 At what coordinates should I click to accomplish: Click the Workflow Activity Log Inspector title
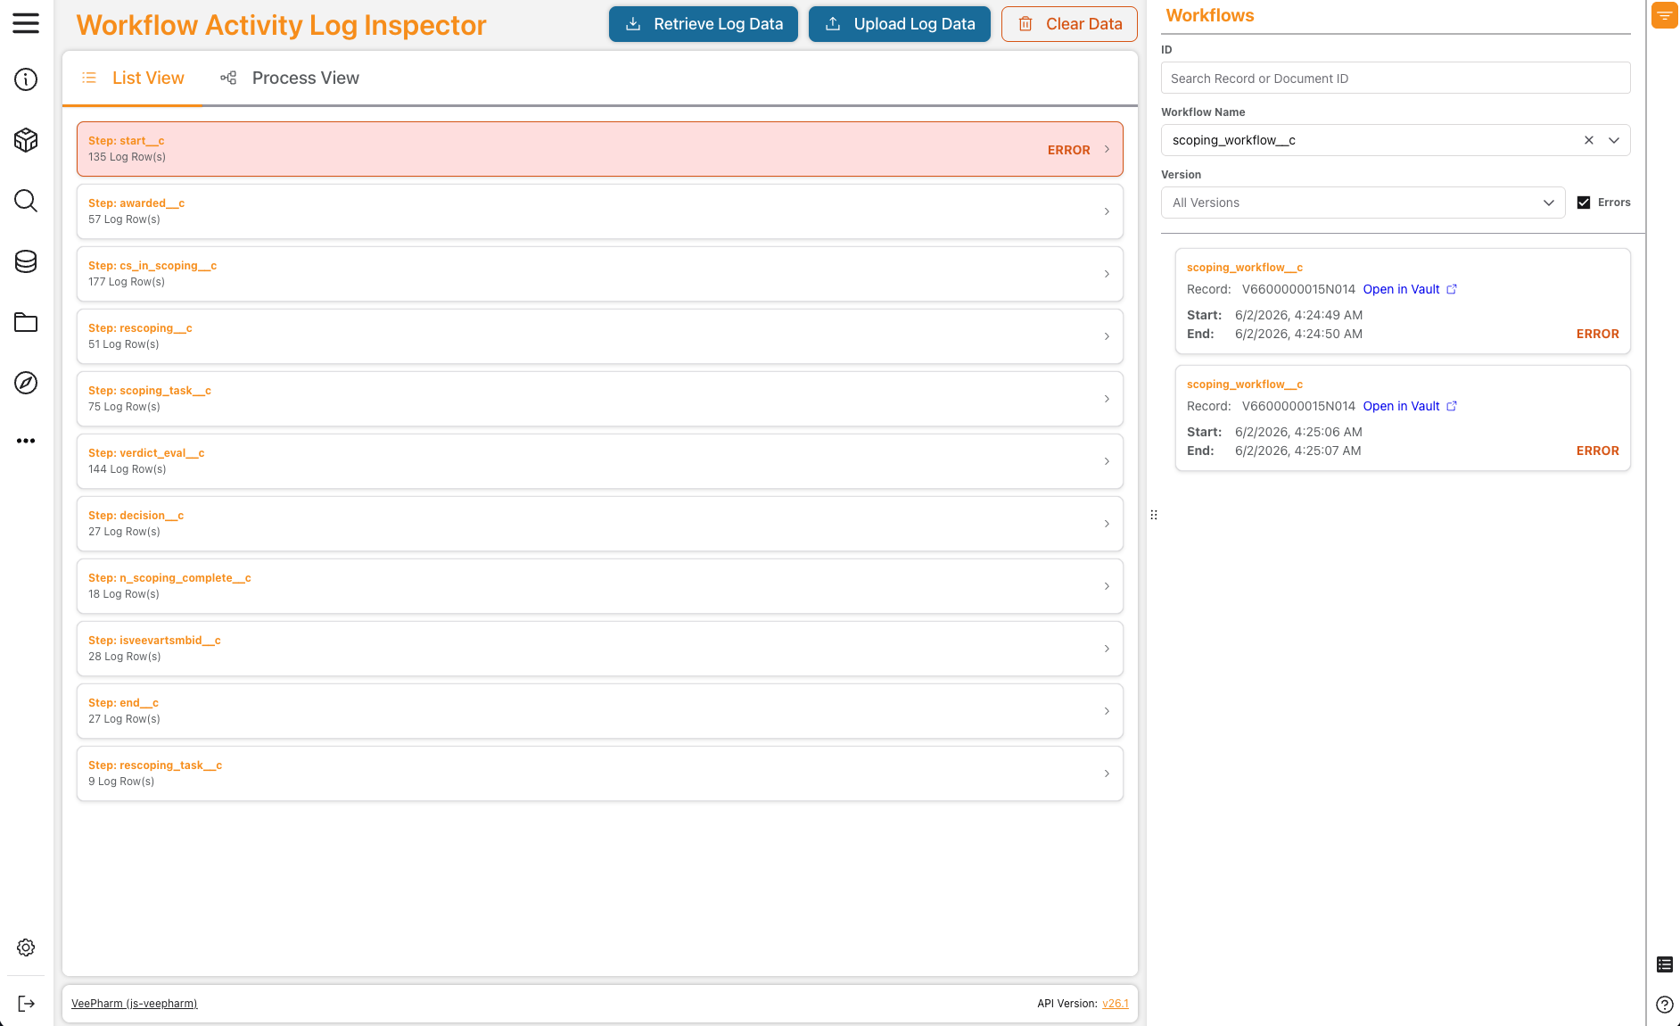(x=281, y=25)
